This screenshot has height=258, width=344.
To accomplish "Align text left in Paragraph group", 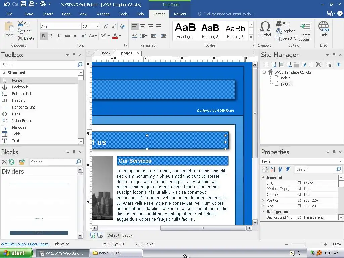I will pyautogui.click(x=134, y=26).
